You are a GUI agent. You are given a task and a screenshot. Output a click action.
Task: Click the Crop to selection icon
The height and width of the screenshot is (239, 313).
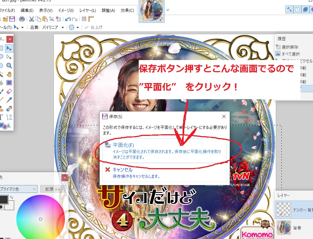point(52,19)
